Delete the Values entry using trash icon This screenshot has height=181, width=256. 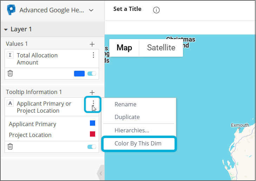coord(11,73)
